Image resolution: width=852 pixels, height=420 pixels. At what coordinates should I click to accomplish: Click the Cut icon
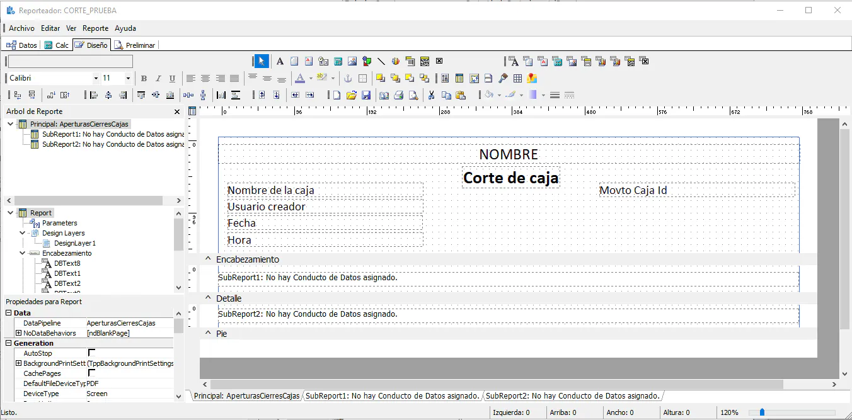[431, 94]
